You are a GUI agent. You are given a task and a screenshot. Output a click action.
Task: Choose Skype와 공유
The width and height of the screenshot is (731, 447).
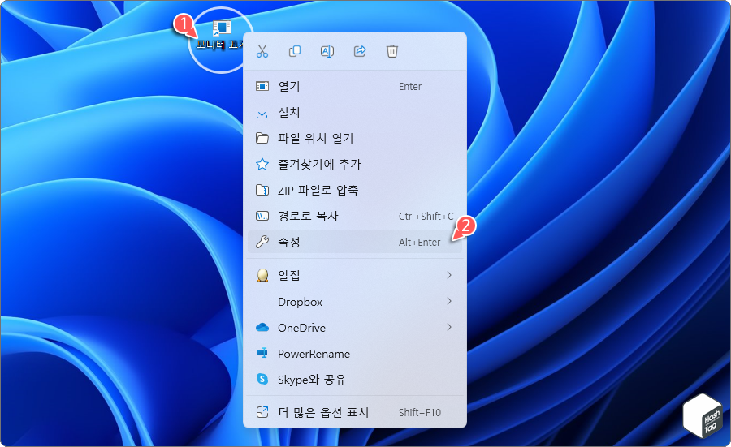355,380
